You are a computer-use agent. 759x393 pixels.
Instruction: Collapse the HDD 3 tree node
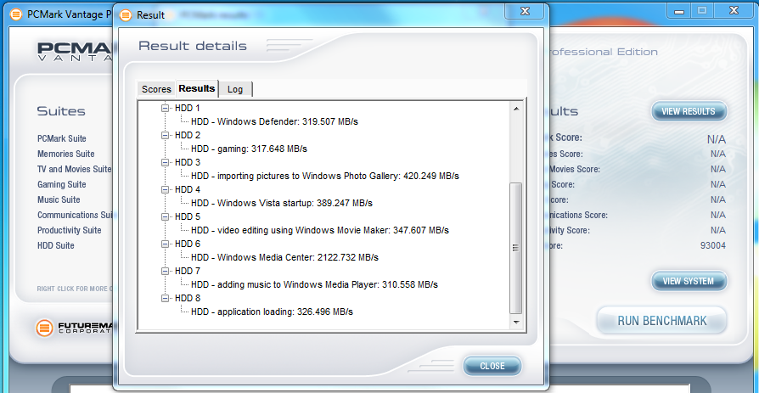pyautogui.click(x=166, y=162)
